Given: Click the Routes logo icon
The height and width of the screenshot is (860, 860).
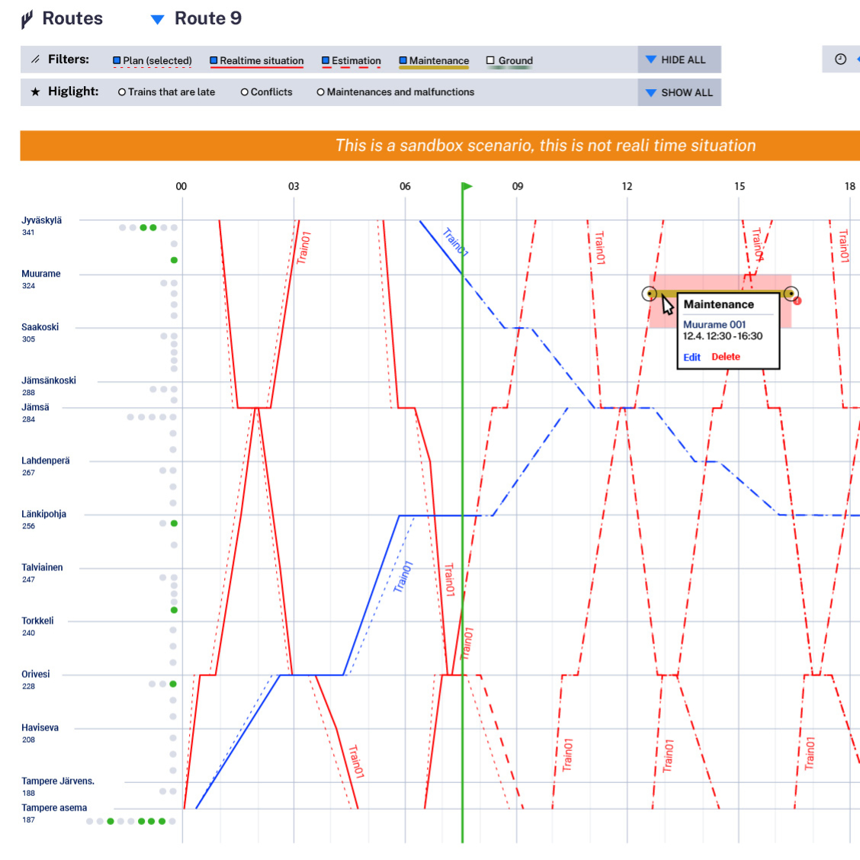Looking at the screenshot, I should [27, 19].
